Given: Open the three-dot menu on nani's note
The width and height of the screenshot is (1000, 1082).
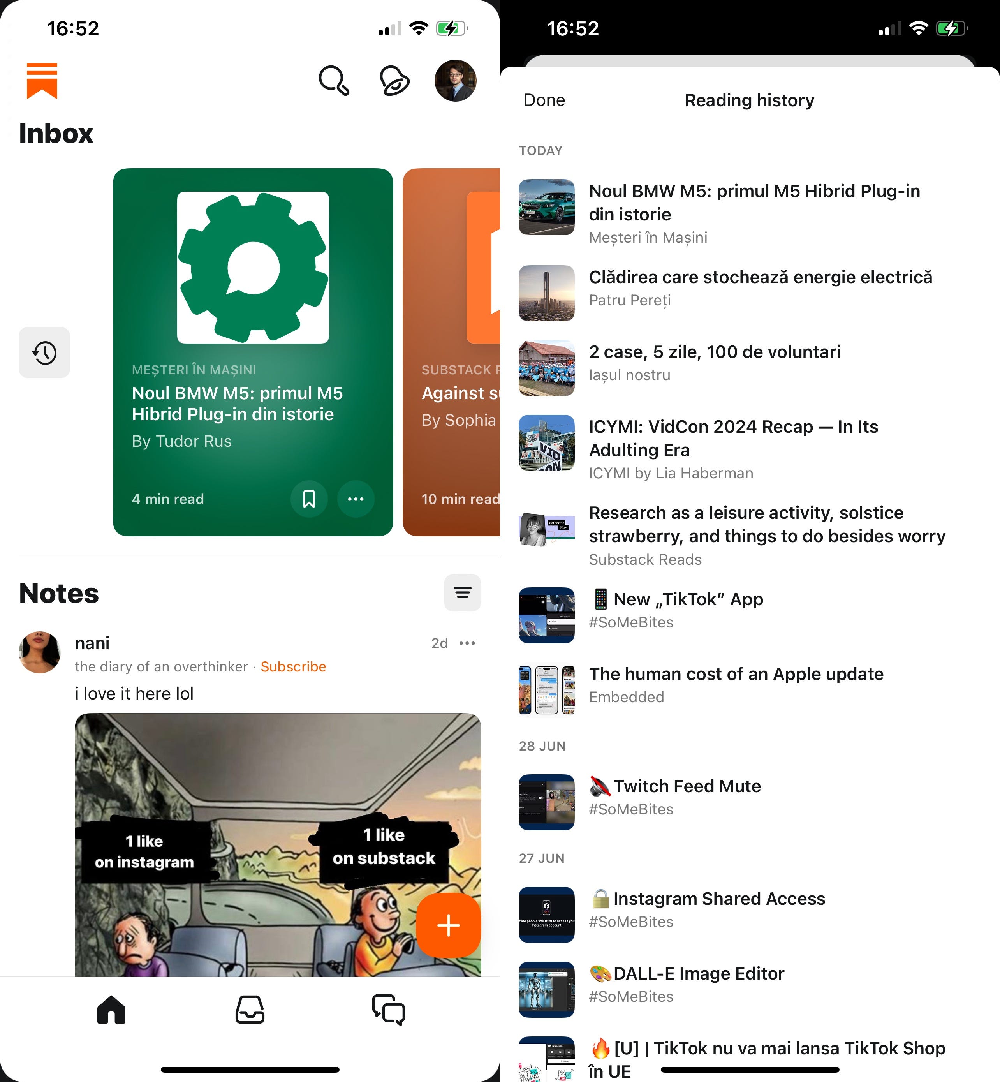Looking at the screenshot, I should [x=467, y=643].
